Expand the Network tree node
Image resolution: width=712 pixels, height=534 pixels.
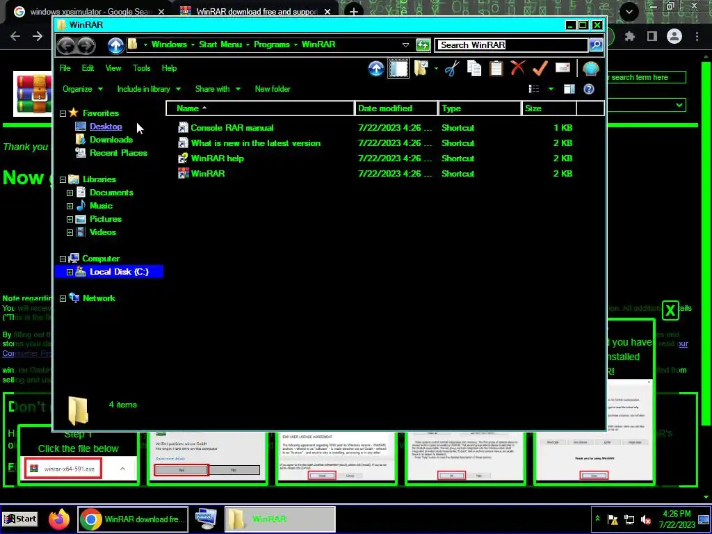63,299
